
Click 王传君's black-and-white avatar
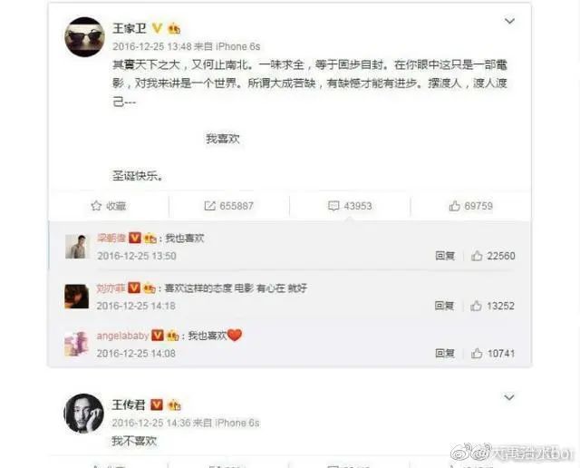pos(84,414)
